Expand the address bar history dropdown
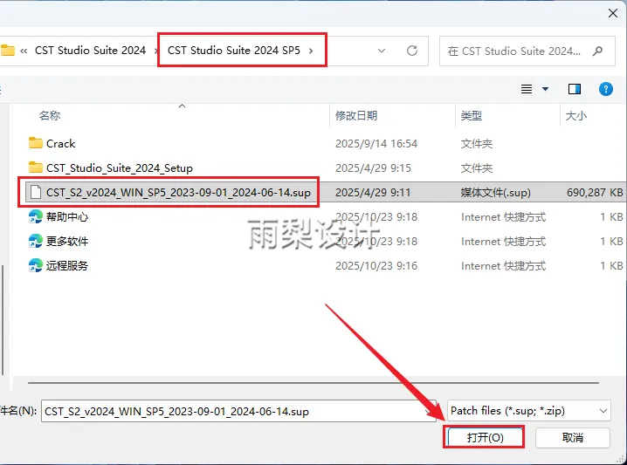Image resolution: width=627 pixels, height=465 pixels. click(382, 51)
